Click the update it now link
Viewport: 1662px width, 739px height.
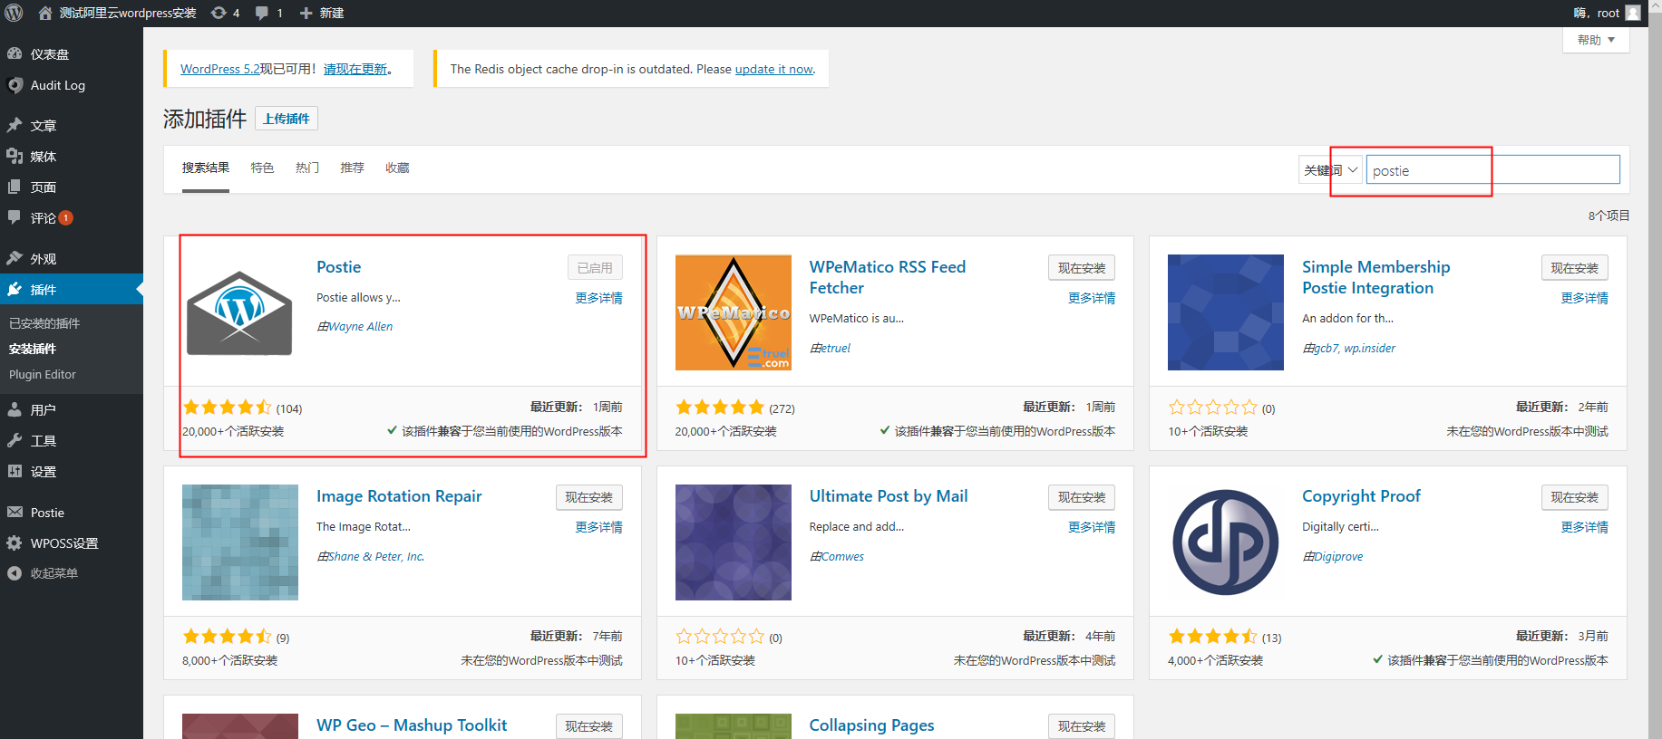tap(773, 69)
